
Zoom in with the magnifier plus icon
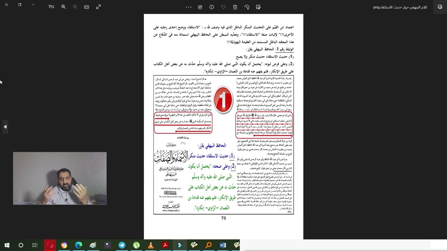tap(64, 7)
